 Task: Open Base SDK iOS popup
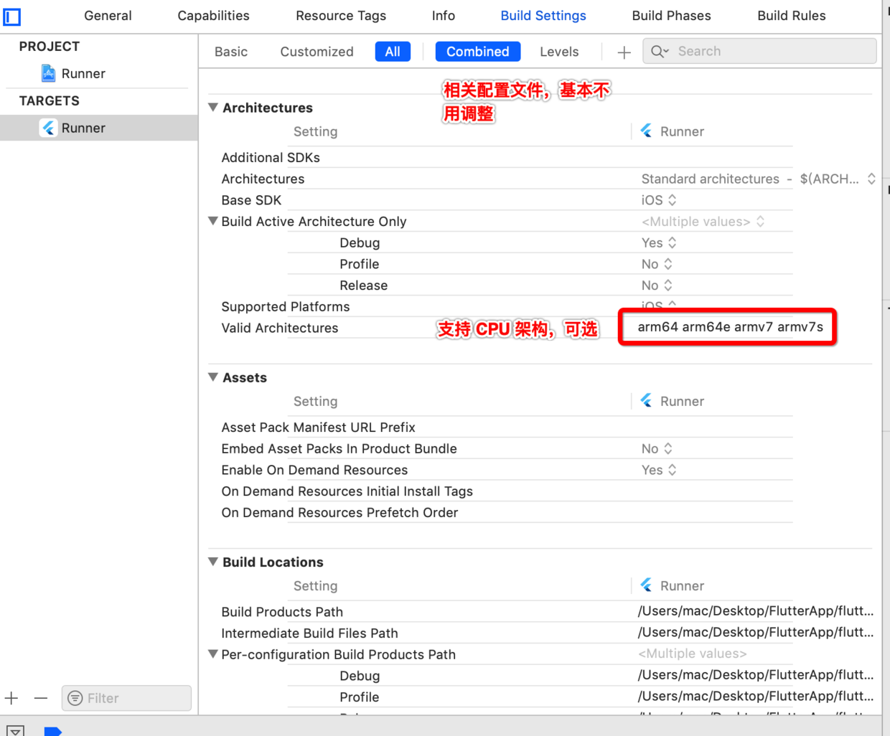(x=659, y=200)
